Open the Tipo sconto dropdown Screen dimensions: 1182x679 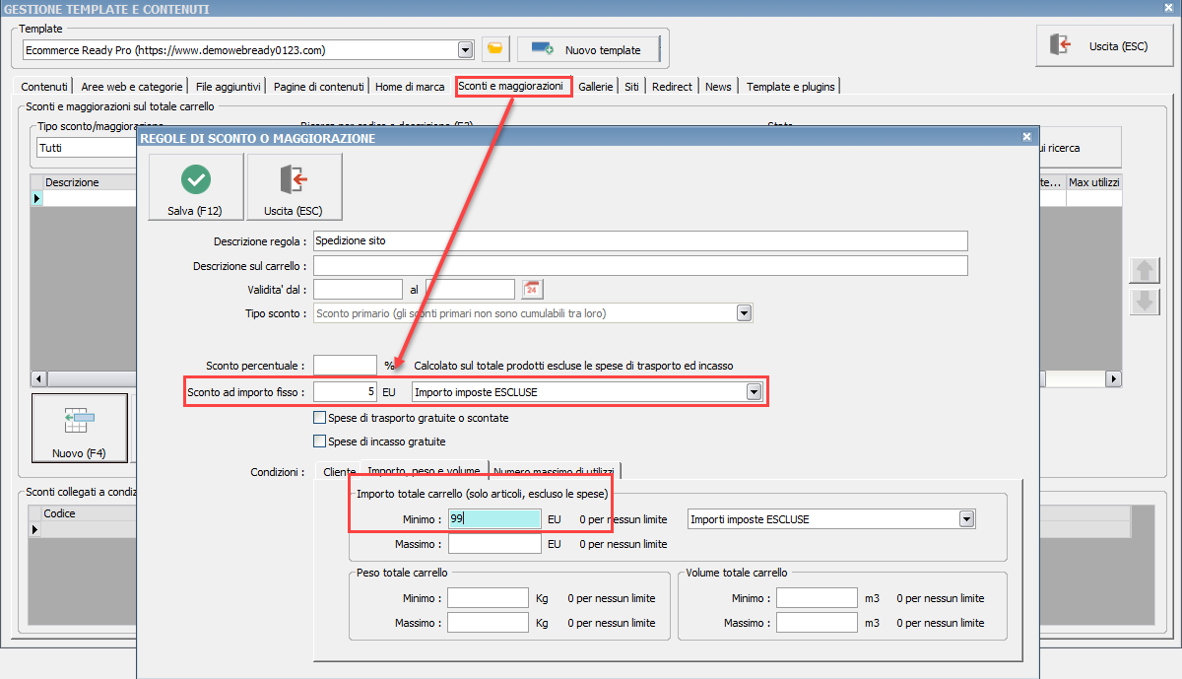point(745,313)
